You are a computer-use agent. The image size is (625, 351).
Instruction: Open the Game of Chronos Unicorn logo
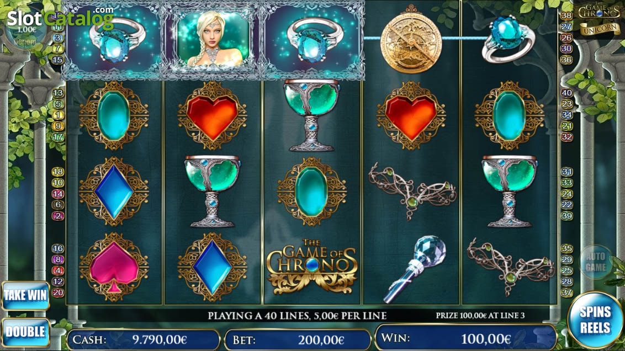600,20
